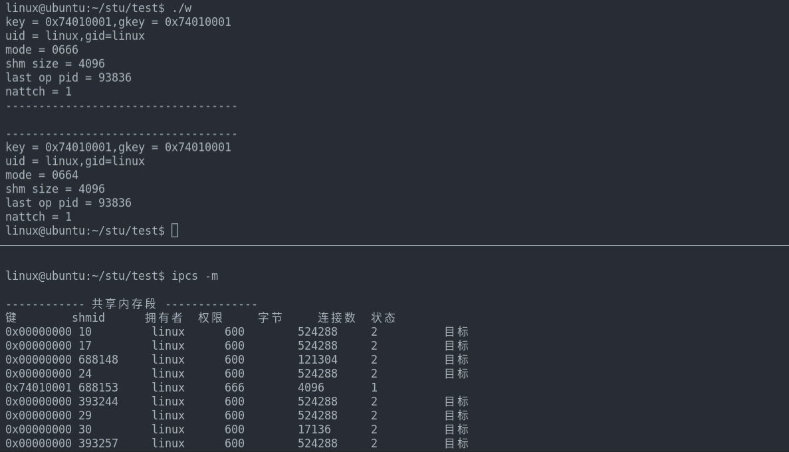Click byte value '17136' in the table
The image size is (789, 452).
[x=314, y=429]
